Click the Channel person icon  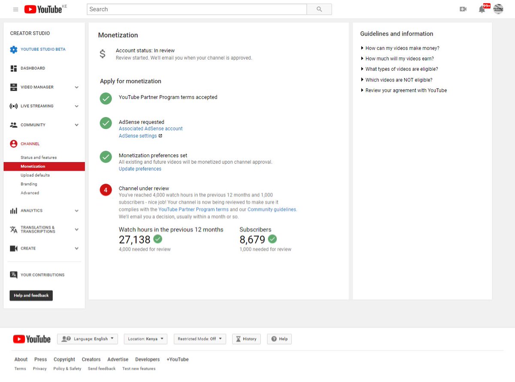(14, 144)
